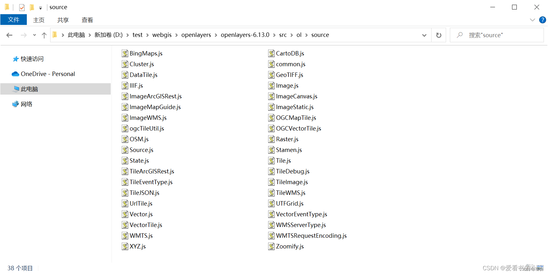Click the UTFGrid.js file icon
Screen dimensions: 548x274
pyautogui.click(x=272, y=203)
